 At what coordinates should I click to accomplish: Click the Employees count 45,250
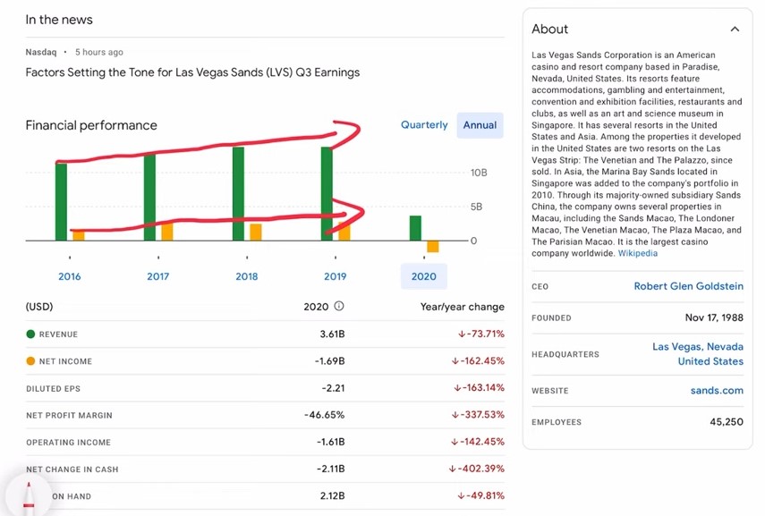pos(727,422)
